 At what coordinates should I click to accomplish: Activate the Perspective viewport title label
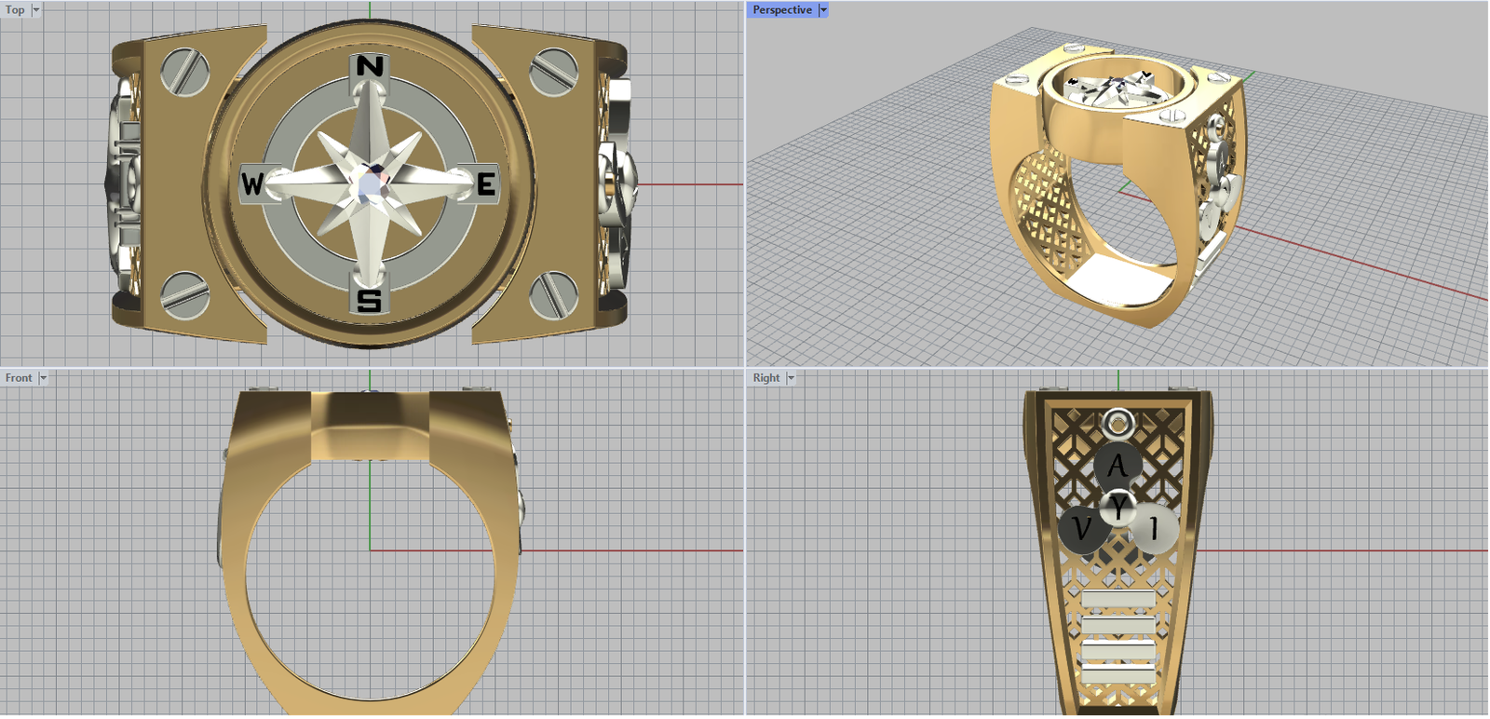pos(782,10)
